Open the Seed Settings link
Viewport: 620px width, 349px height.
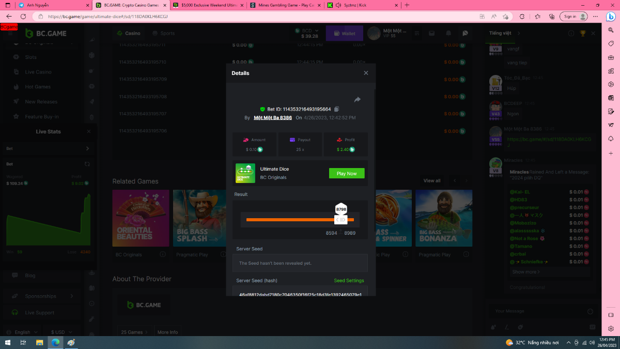point(349,281)
